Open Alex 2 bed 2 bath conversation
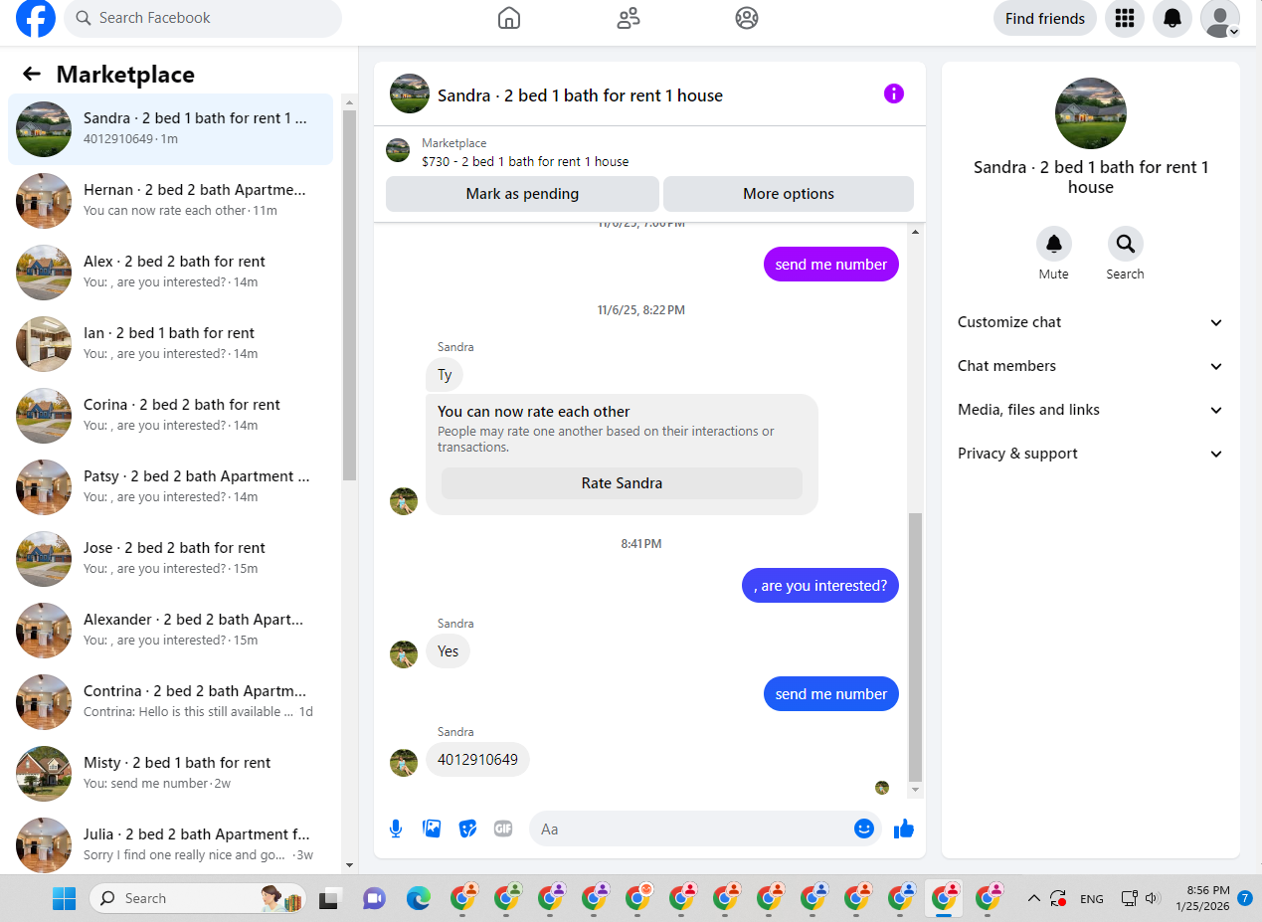The height and width of the screenshot is (922, 1262). point(170,273)
